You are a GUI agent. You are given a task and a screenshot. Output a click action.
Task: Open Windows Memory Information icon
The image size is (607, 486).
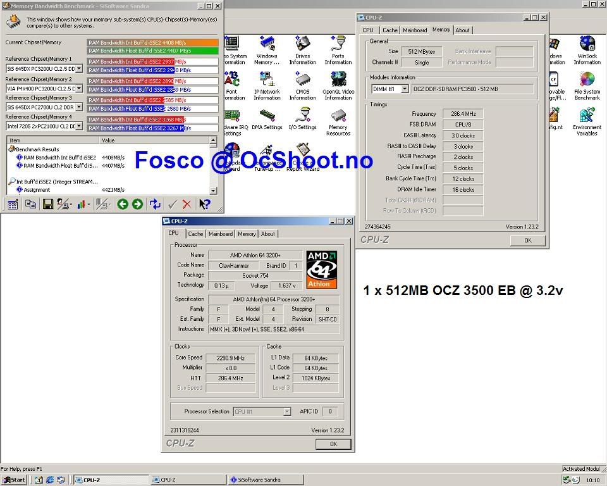267,51
